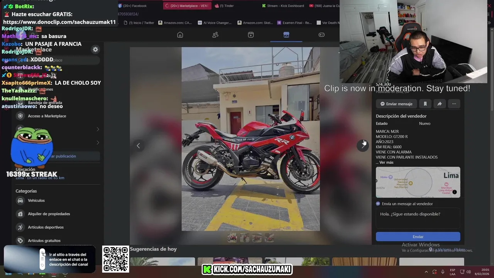Click the map info icon near Lima
This screenshot has height=278, width=494.
pyautogui.click(x=455, y=192)
